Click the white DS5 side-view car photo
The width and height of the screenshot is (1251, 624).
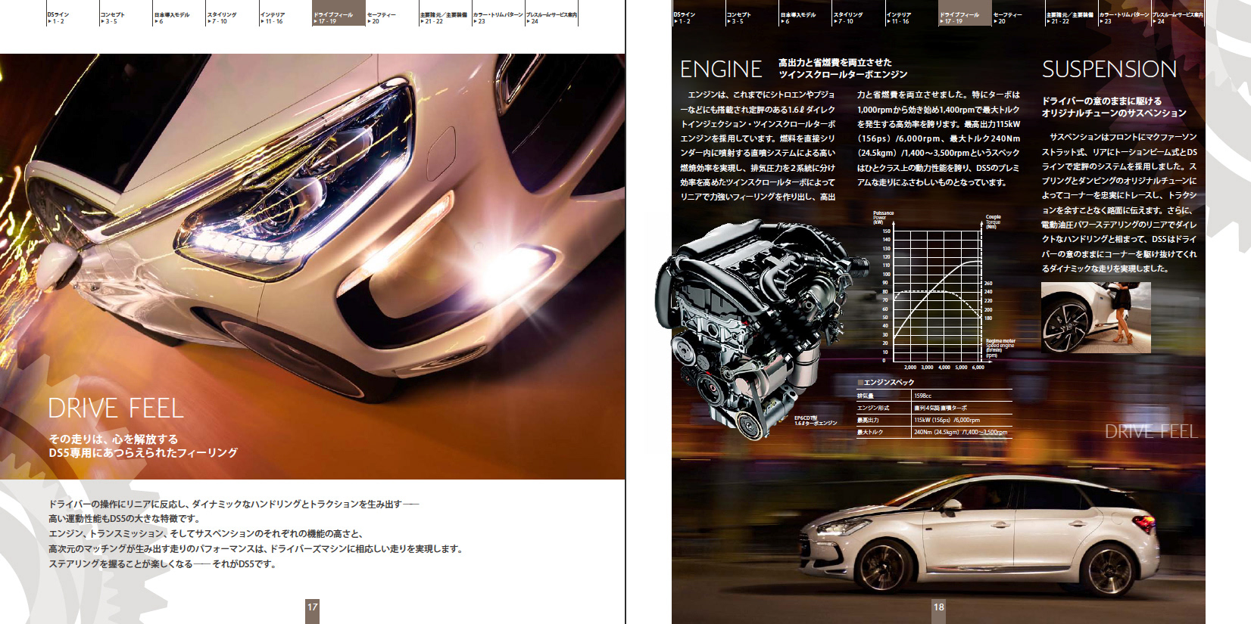978,536
